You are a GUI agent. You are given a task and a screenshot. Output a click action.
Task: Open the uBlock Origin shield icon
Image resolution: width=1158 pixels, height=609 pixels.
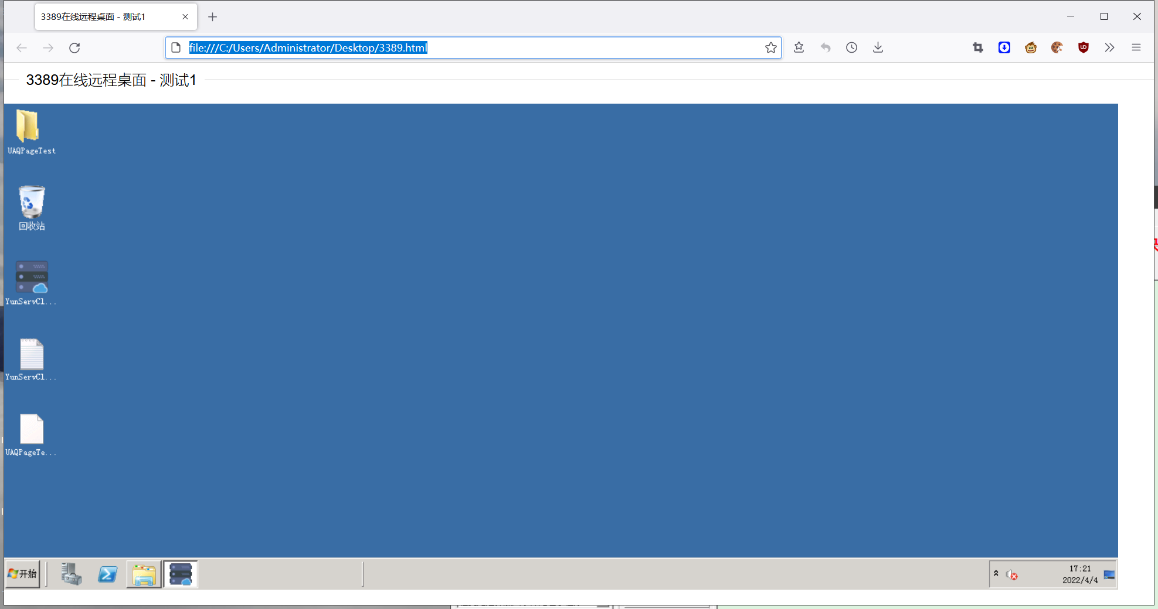(x=1084, y=47)
